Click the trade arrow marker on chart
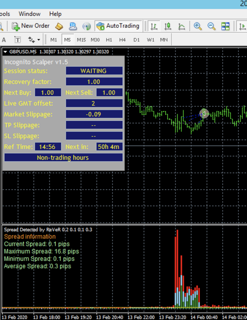Image resolution: width=247 pixels, height=320 pixels. (204, 113)
